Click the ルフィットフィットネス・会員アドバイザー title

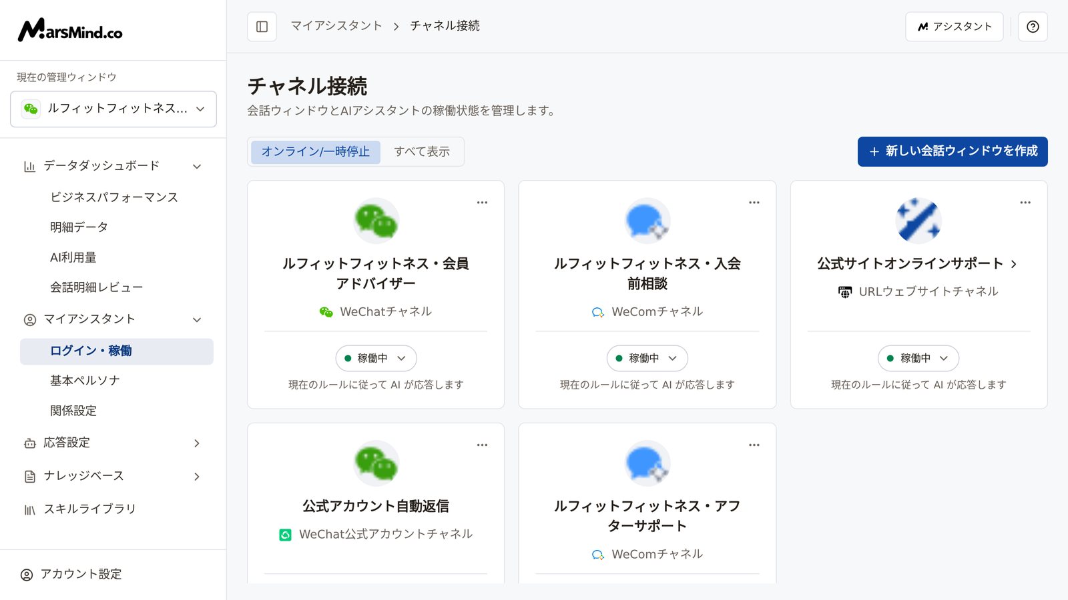[x=376, y=273]
